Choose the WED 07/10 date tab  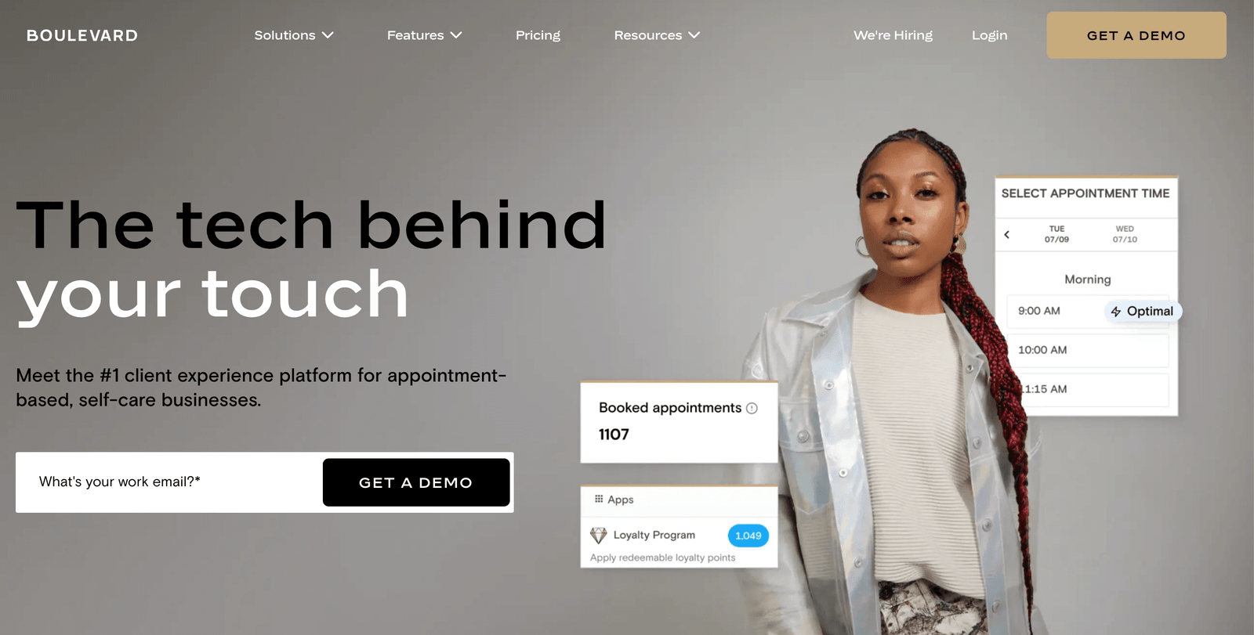pos(1125,234)
